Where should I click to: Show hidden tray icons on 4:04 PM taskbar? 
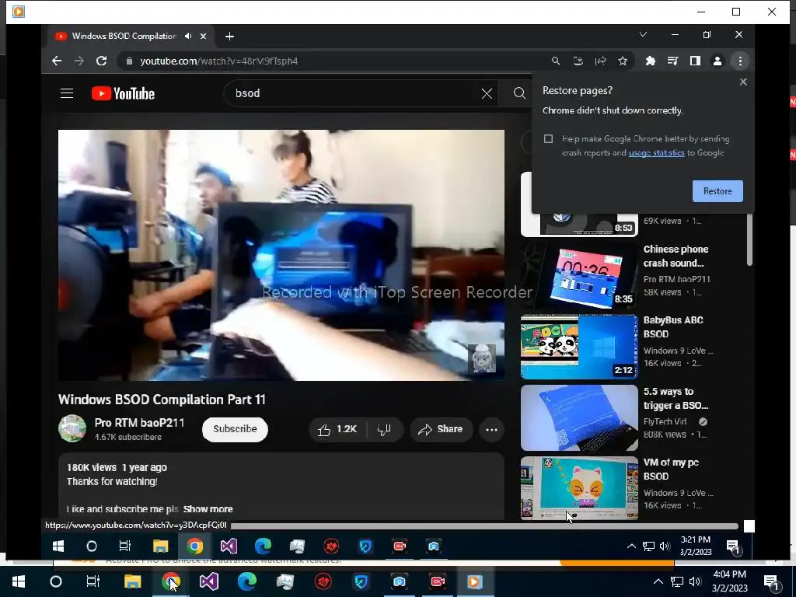(x=658, y=581)
